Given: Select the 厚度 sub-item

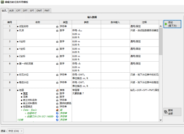Looking at the screenshot, I should pyautogui.click(x=25, y=93).
